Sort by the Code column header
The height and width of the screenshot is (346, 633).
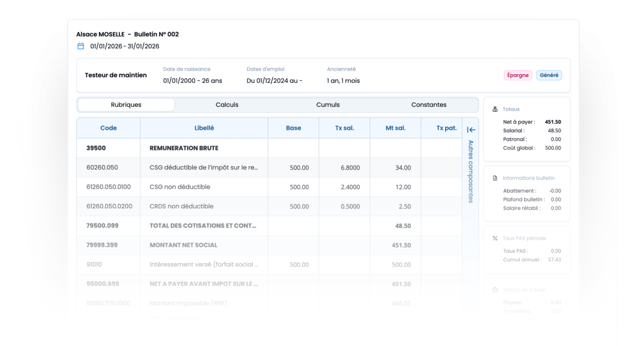(x=108, y=129)
